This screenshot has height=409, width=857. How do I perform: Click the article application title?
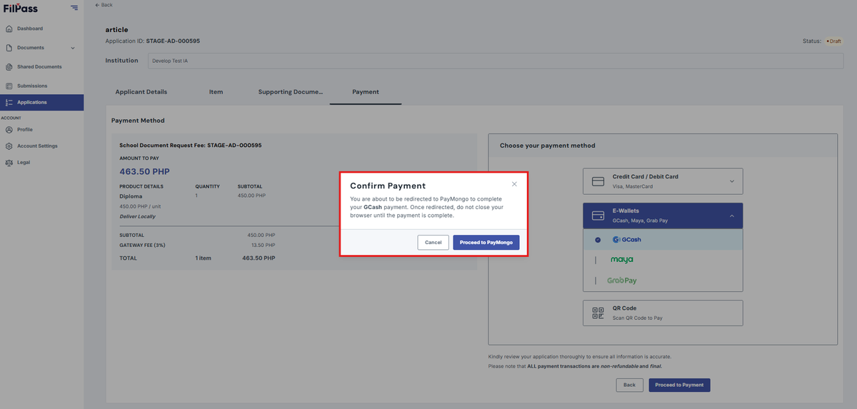[116, 29]
